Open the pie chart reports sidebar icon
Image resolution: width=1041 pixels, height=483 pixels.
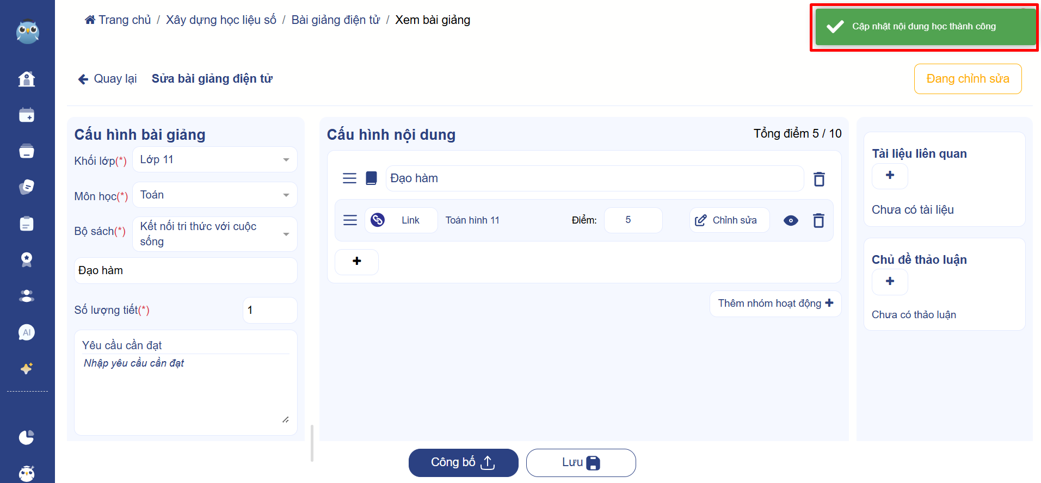click(x=27, y=437)
